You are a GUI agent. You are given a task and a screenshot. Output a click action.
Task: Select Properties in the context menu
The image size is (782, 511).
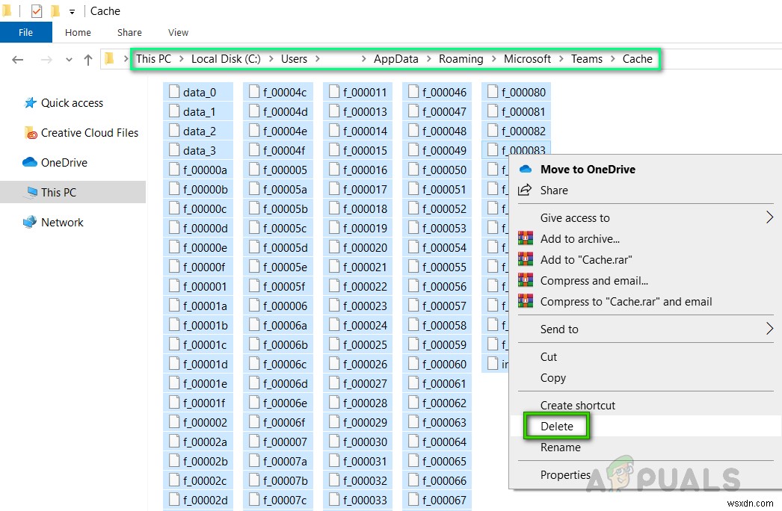565,474
